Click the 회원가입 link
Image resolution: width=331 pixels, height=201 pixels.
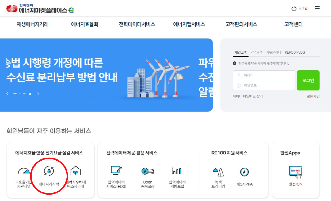(x=313, y=97)
